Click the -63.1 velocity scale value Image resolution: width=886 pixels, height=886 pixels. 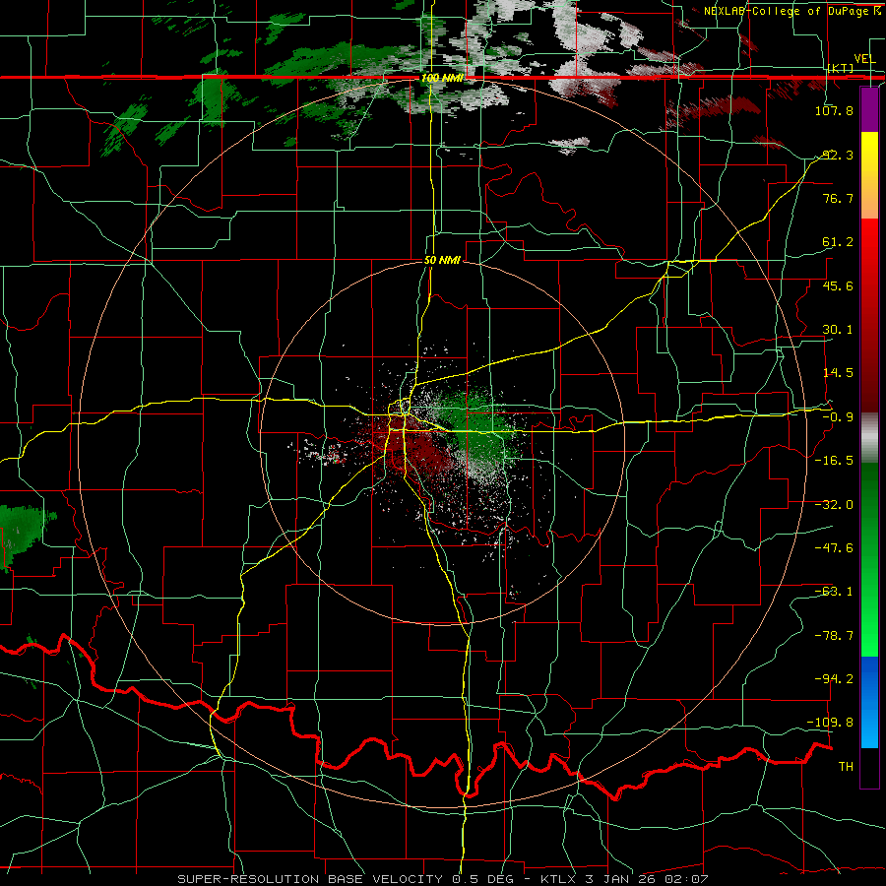tap(834, 592)
